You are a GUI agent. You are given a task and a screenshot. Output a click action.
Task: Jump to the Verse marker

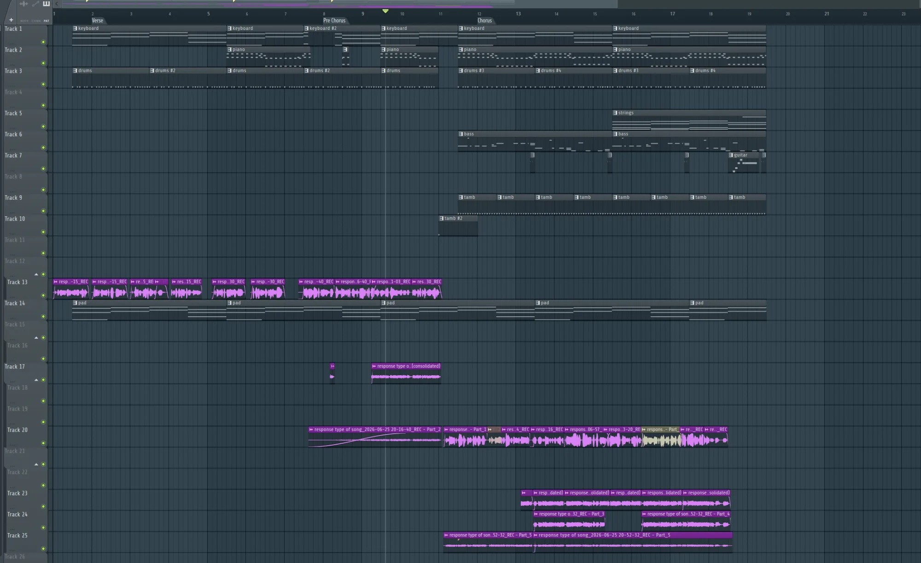click(x=97, y=20)
